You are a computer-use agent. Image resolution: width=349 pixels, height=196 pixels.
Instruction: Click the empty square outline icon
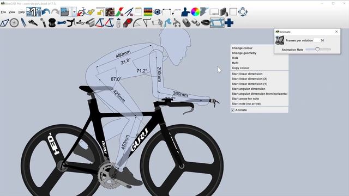233,12
